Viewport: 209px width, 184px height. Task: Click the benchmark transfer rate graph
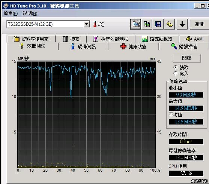click(x=87, y=114)
